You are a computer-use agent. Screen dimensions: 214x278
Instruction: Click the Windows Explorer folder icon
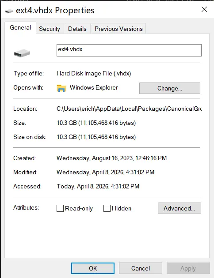pyautogui.click(x=61, y=88)
